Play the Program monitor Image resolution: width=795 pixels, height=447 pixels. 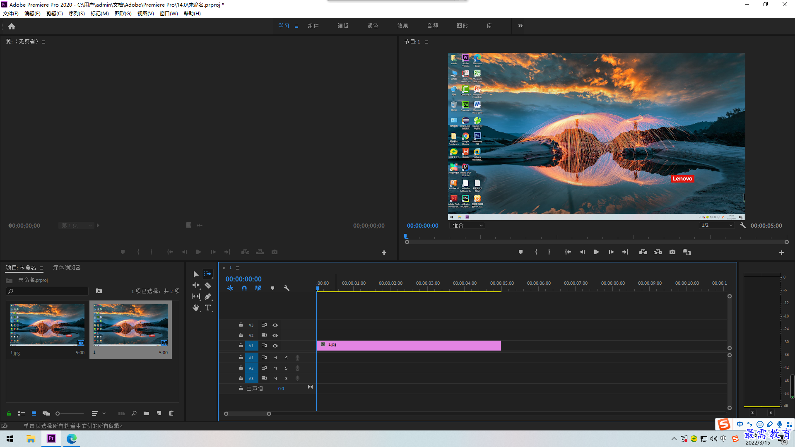597,252
